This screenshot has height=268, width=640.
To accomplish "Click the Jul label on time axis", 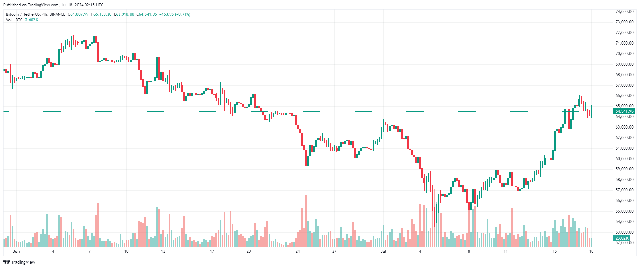I will 383,251.
